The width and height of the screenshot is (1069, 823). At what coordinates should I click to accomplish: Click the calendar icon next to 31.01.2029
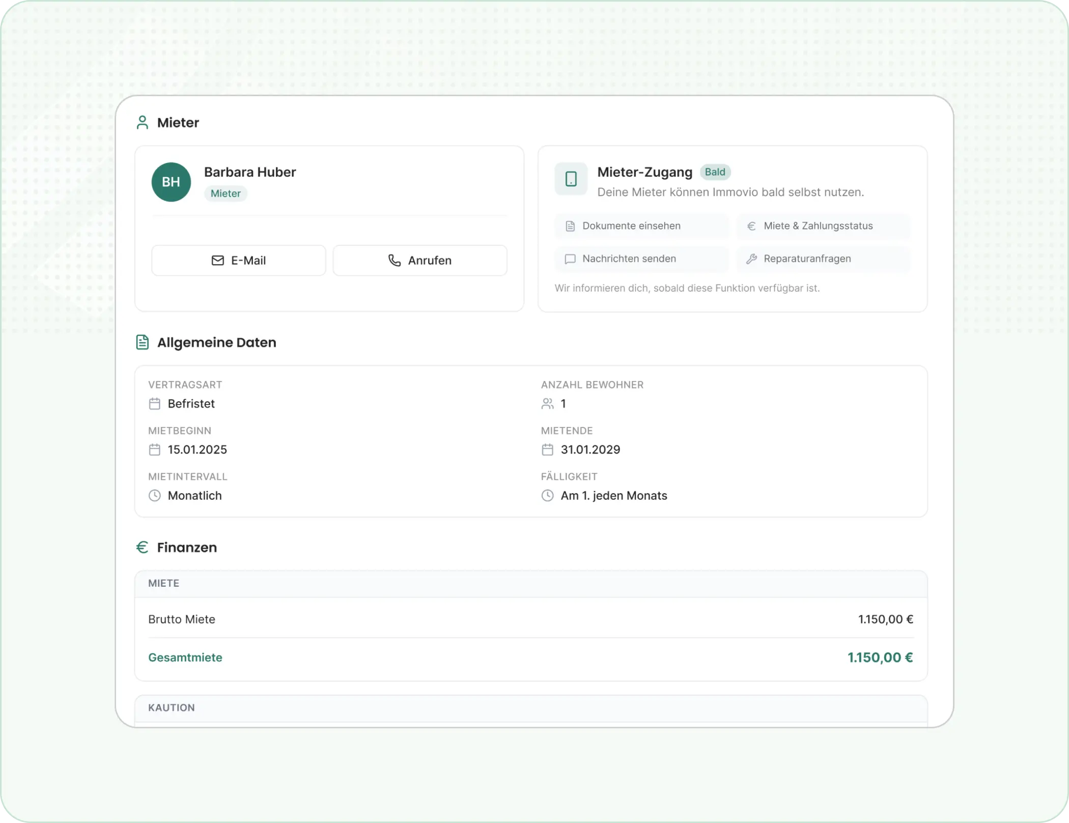pos(547,450)
